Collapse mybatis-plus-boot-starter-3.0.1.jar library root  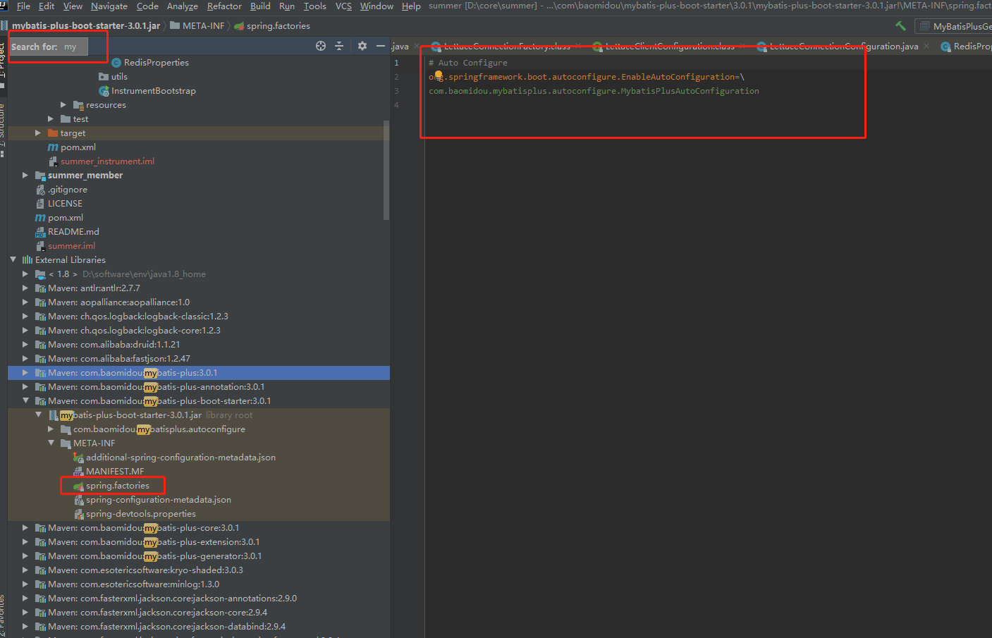point(38,415)
